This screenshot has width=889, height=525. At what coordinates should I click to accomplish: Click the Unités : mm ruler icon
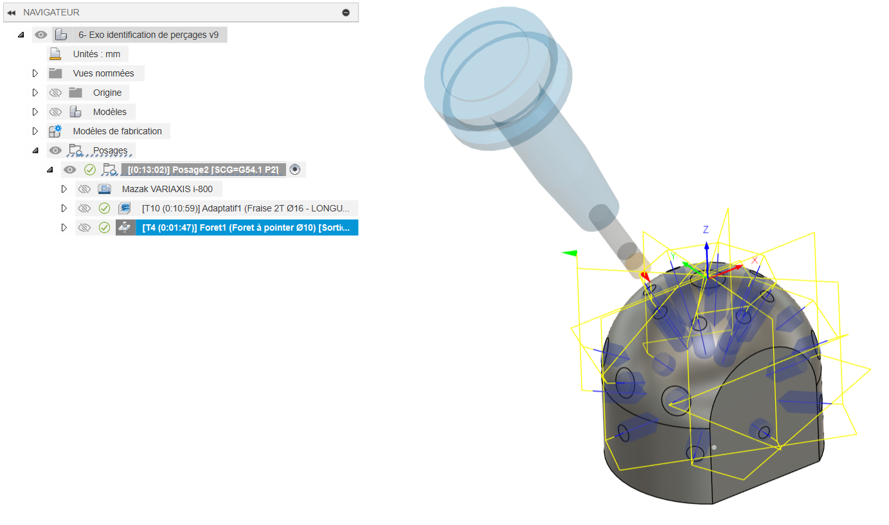pos(55,54)
